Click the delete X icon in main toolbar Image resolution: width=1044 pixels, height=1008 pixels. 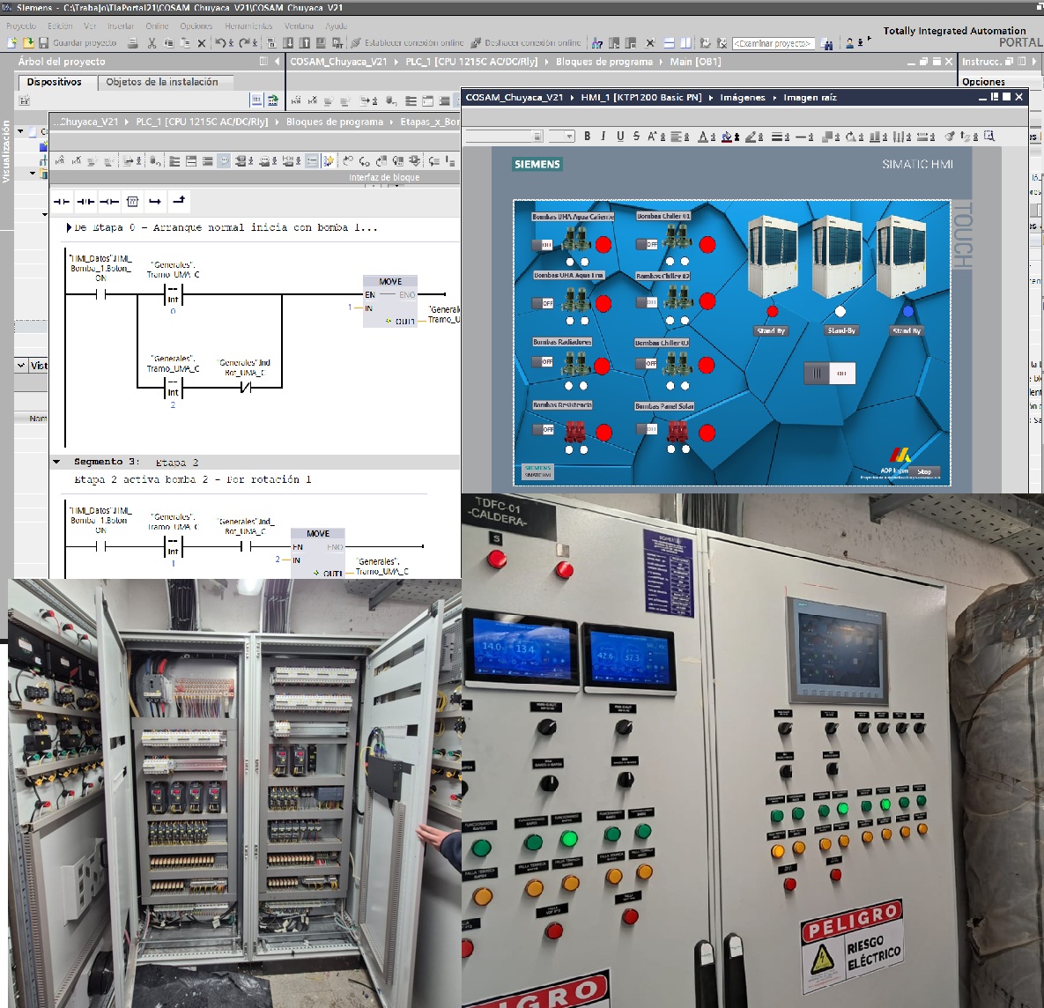point(201,43)
